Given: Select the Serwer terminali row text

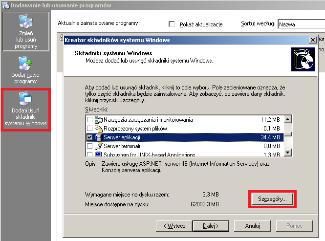Looking at the screenshot, I should point(122,146).
